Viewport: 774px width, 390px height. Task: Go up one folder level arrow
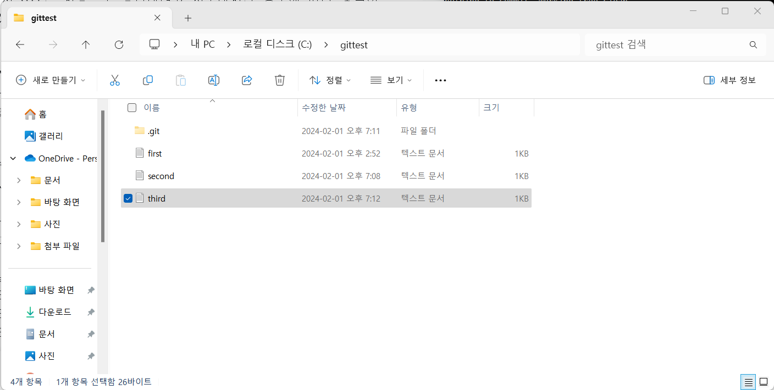[86, 45]
